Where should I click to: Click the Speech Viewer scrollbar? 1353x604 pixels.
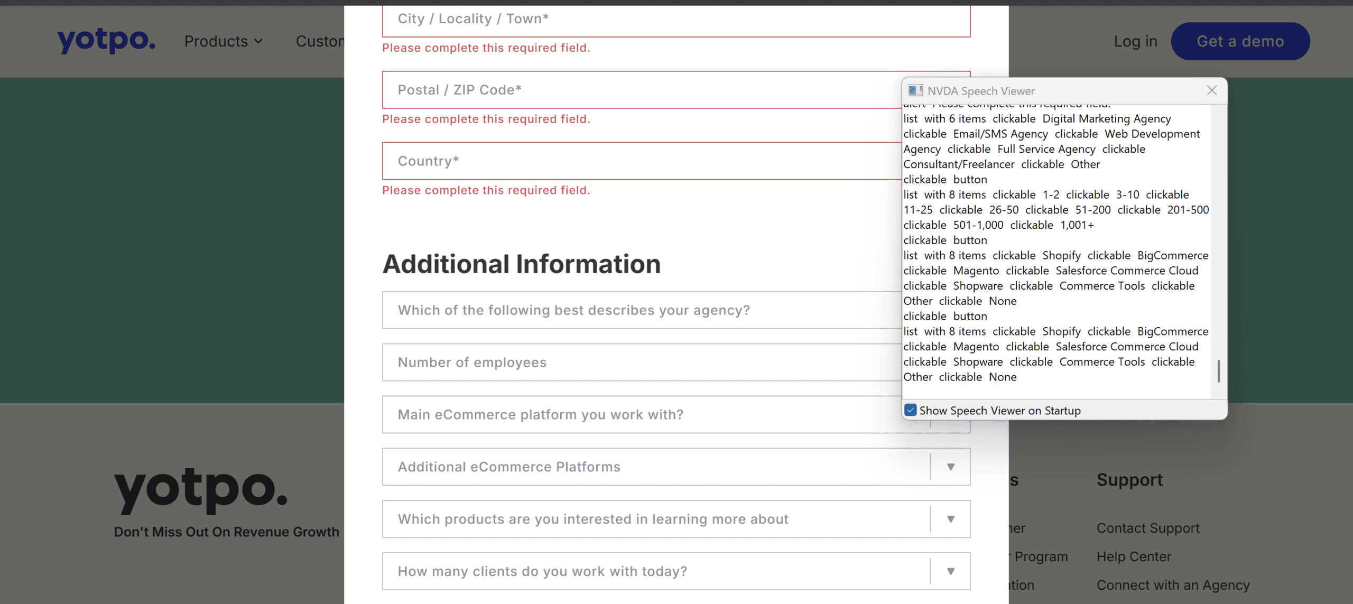click(x=1219, y=370)
